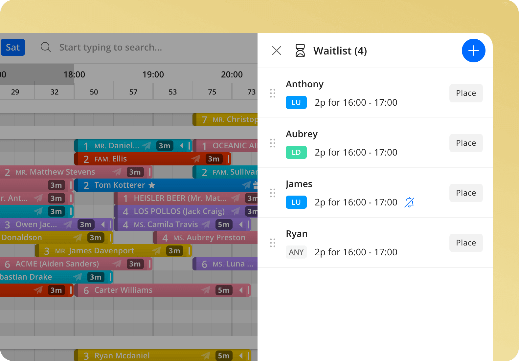Click the LU tag on Anthony's entry

tap(296, 102)
